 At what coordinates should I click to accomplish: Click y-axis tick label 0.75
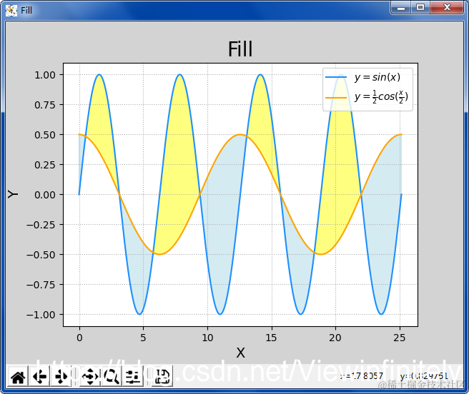45,105
